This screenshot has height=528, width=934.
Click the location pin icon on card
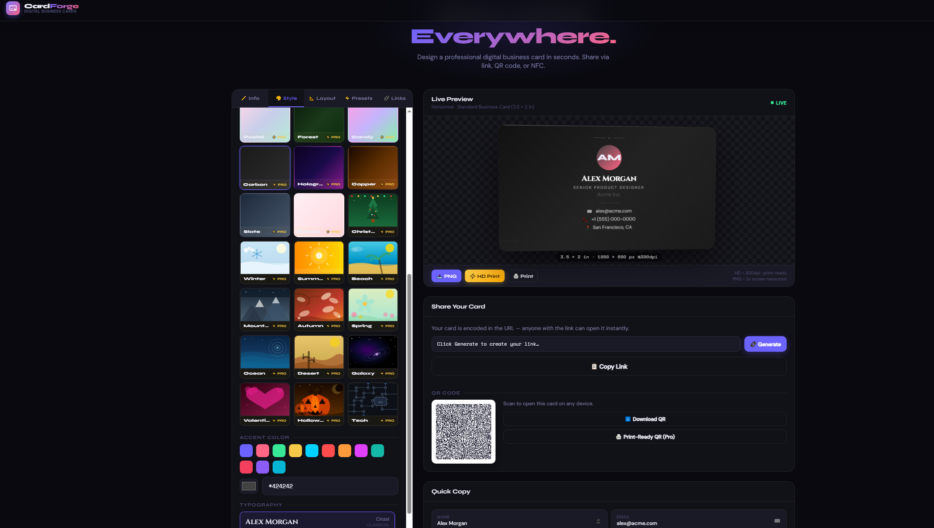click(588, 228)
